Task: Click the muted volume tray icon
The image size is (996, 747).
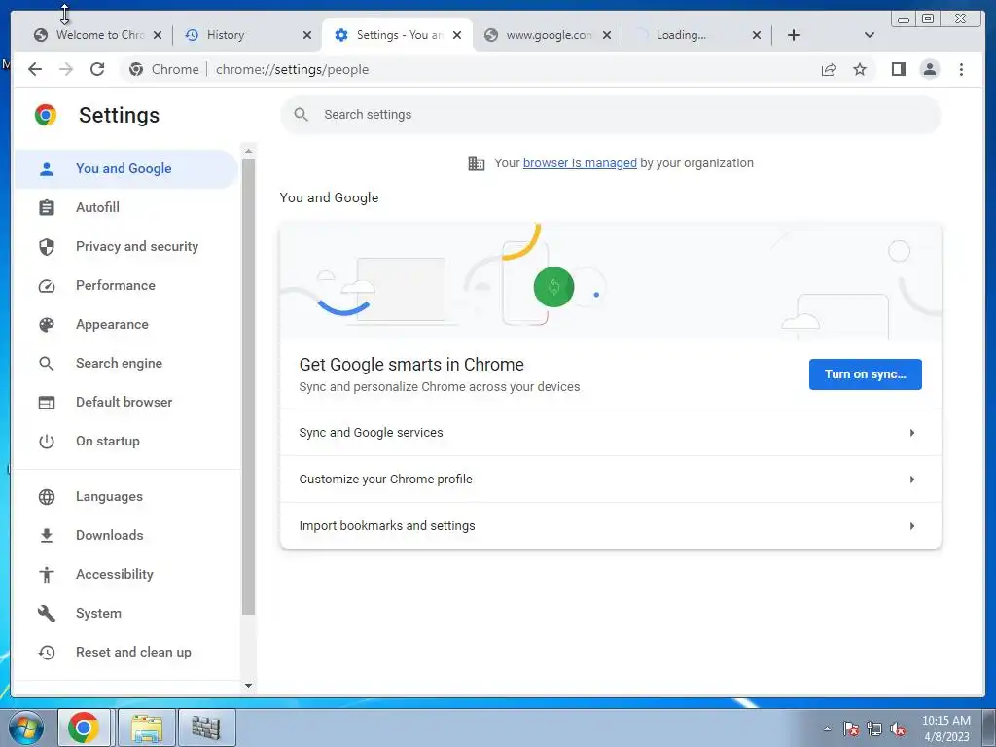Action: pyautogui.click(x=898, y=729)
